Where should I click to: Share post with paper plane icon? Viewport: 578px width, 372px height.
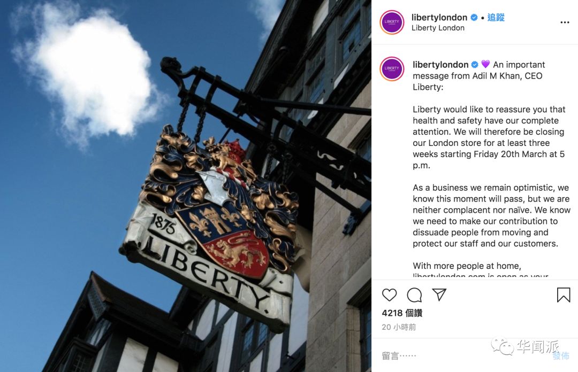click(x=439, y=294)
